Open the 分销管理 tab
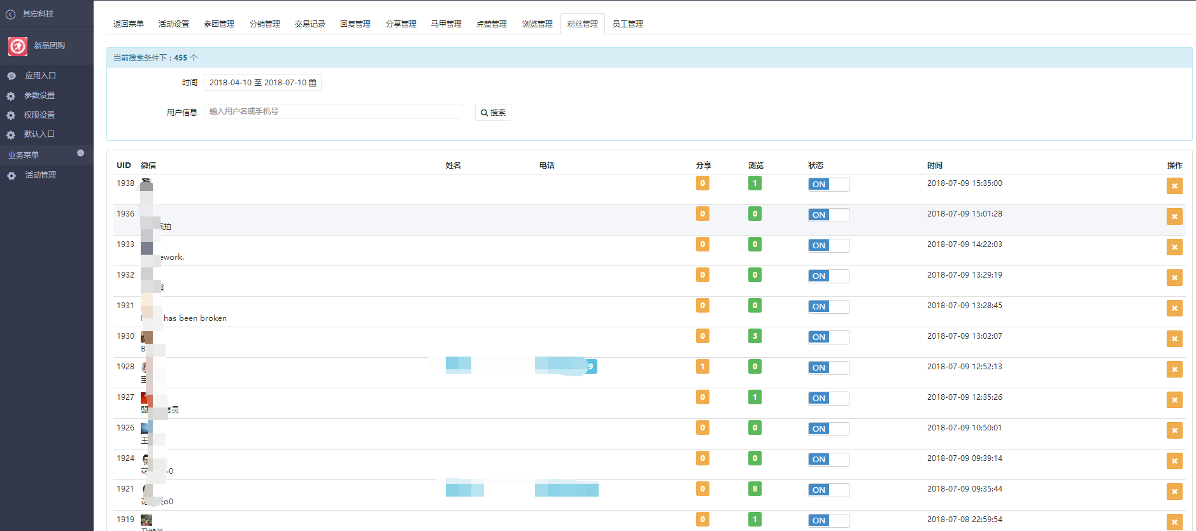 265,24
